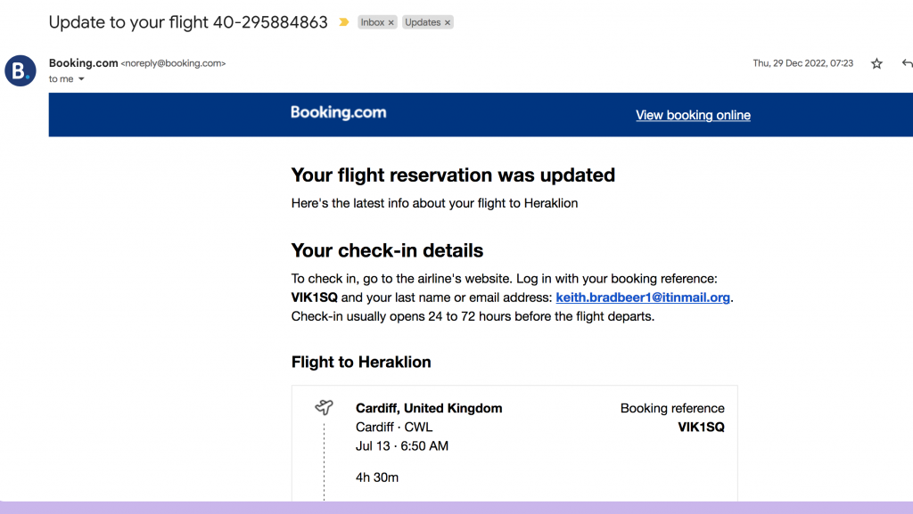Click the Booking.com logo in blue banner
913x514 pixels.
pos(338,113)
